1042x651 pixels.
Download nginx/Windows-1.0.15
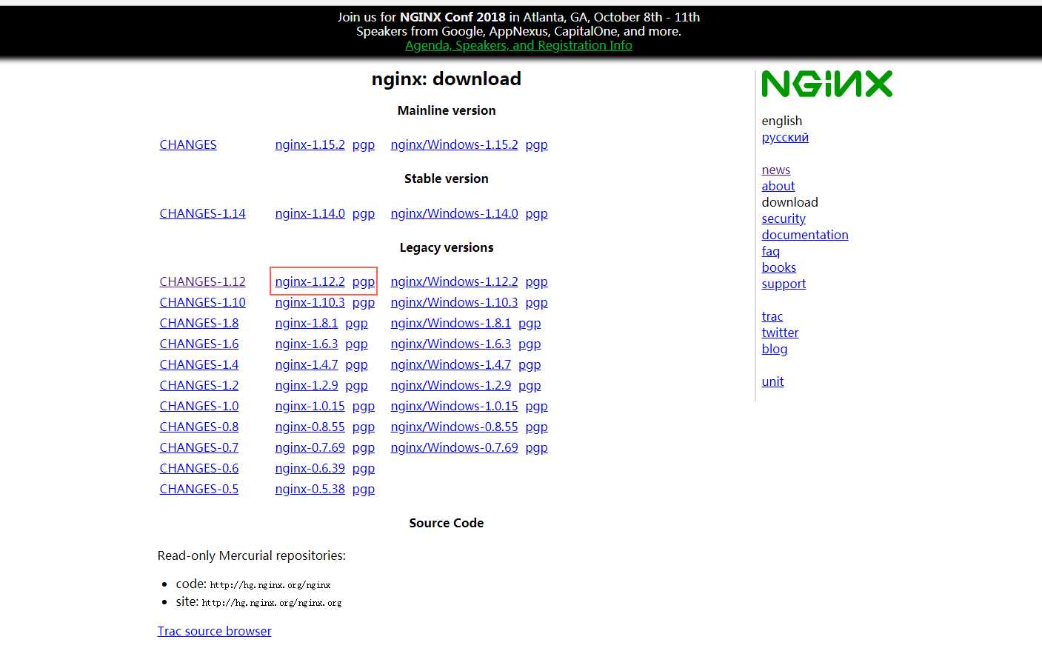point(454,406)
